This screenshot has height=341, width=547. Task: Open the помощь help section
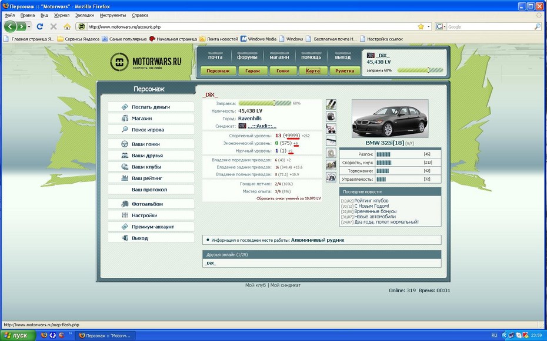click(311, 57)
